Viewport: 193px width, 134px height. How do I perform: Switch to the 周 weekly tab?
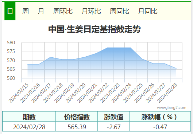coord(25,11)
